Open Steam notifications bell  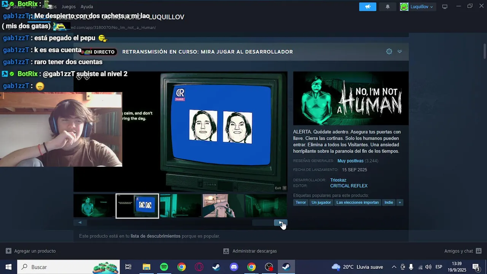pyautogui.click(x=387, y=7)
